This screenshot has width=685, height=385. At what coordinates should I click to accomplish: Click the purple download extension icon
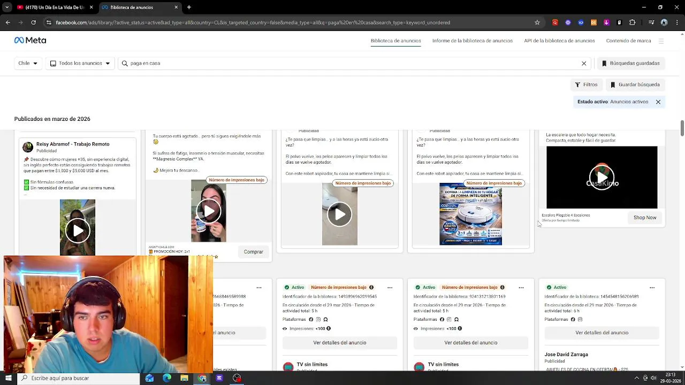click(x=606, y=22)
